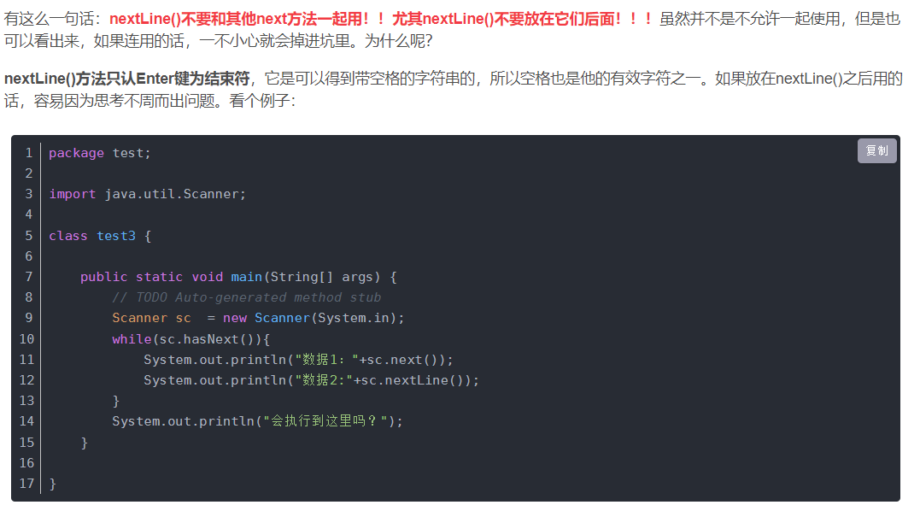
Task: Click the bold text nextLine()方法只认Enter键为结束符
Action: point(127,79)
